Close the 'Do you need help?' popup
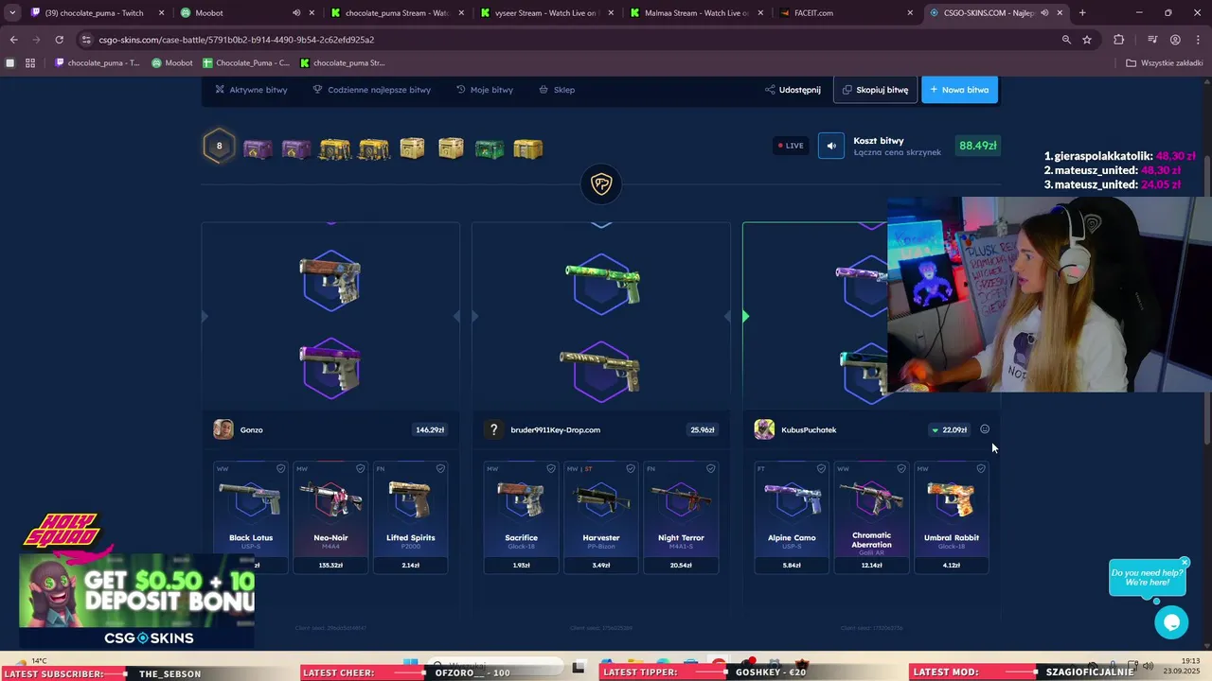Screen dimensions: 1212x681 pyautogui.click(x=1184, y=563)
